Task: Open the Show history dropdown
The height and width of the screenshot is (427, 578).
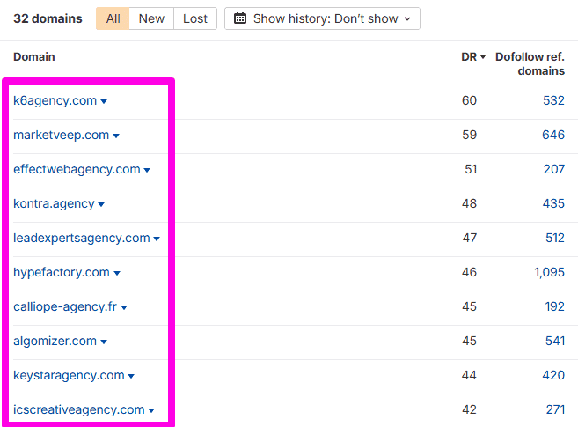Action: pyautogui.click(x=322, y=18)
